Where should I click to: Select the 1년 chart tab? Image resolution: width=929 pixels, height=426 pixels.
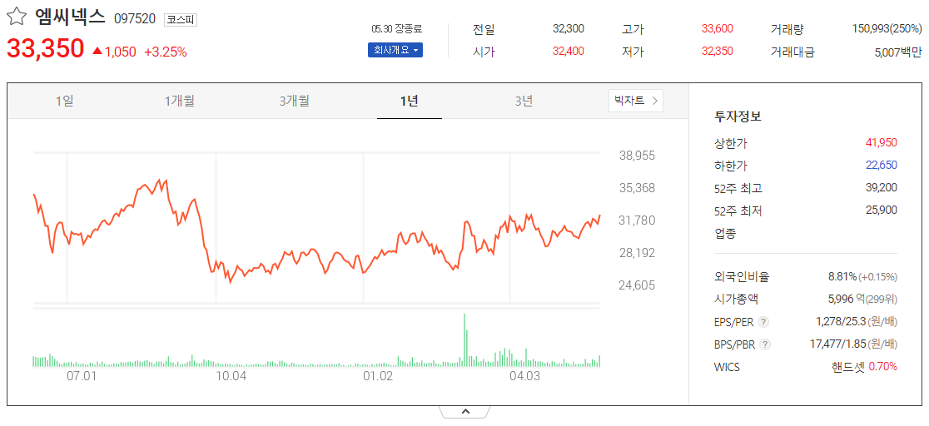coord(410,102)
